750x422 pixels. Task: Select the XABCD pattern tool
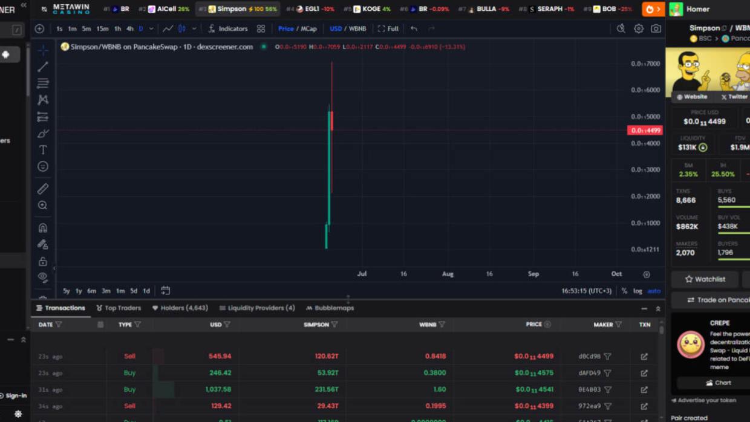(x=43, y=100)
